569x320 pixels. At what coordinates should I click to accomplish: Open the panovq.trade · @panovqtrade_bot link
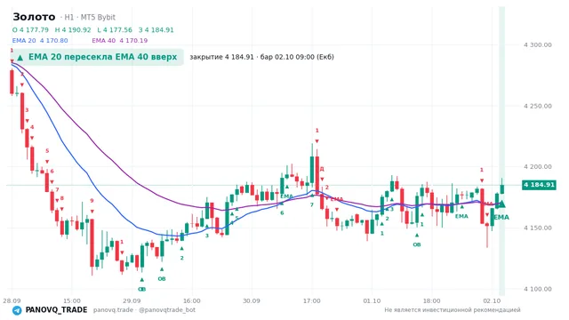(144, 310)
